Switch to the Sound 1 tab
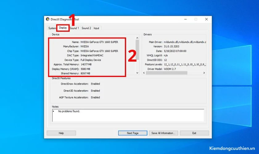The height and width of the screenshot is (154, 259). [74, 28]
